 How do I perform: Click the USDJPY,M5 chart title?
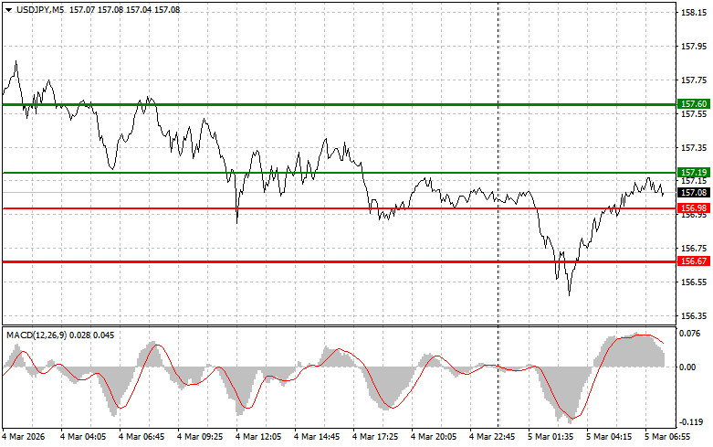40,10
